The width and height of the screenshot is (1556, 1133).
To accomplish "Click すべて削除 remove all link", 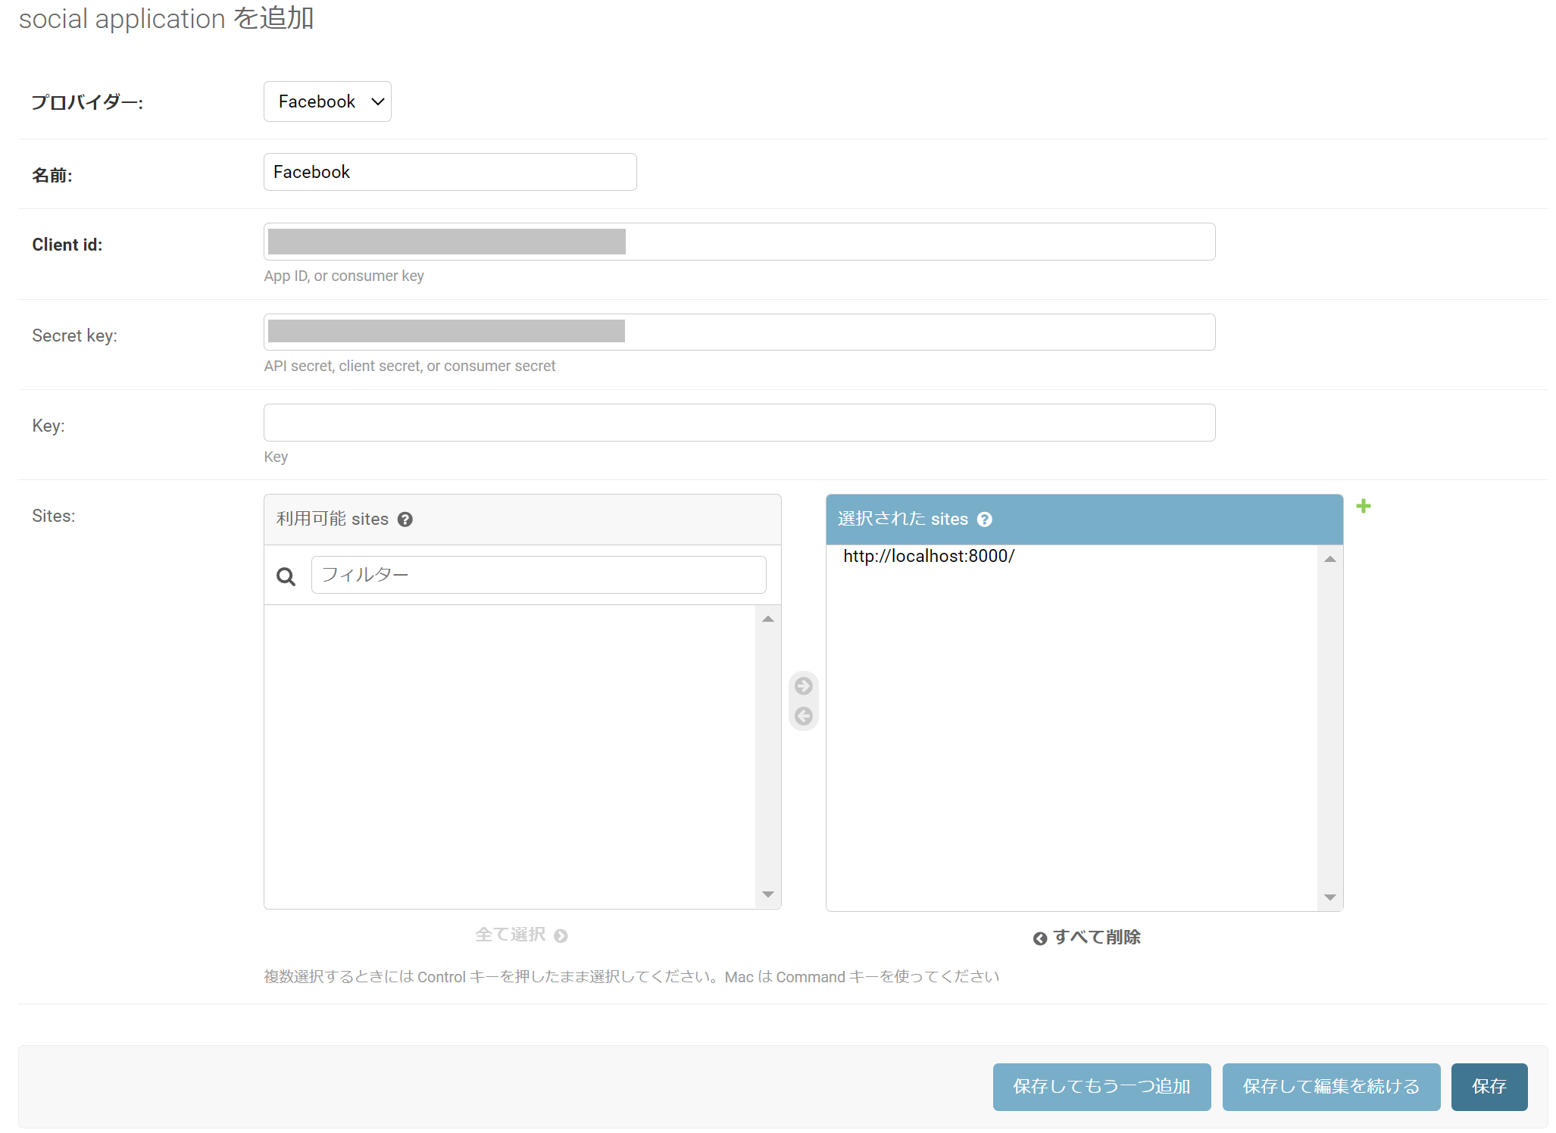I will [x=1086, y=938].
